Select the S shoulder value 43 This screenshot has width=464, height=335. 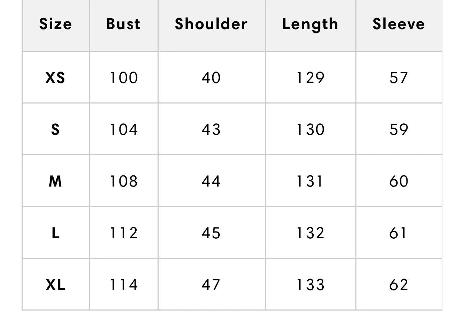[211, 129]
